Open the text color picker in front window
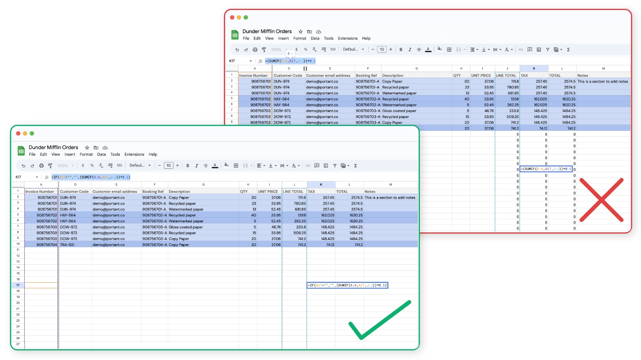This screenshot has height=360, width=641. click(x=215, y=166)
